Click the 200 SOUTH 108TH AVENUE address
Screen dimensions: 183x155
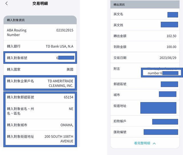tap(59, 139)
